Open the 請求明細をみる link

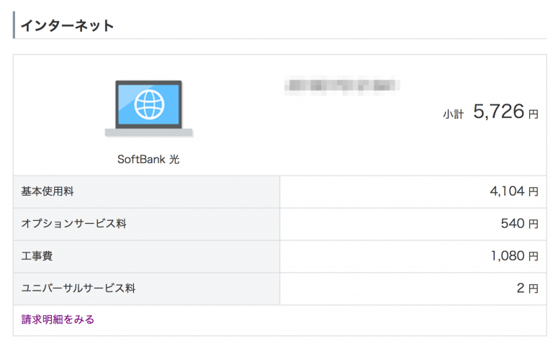point(58,319)
